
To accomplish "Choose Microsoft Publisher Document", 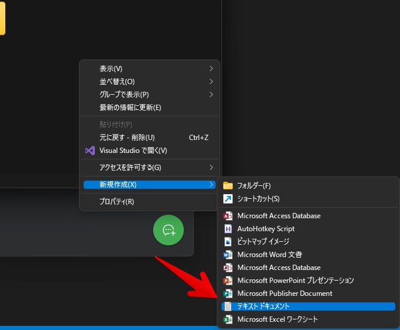I will coord(308,294).
